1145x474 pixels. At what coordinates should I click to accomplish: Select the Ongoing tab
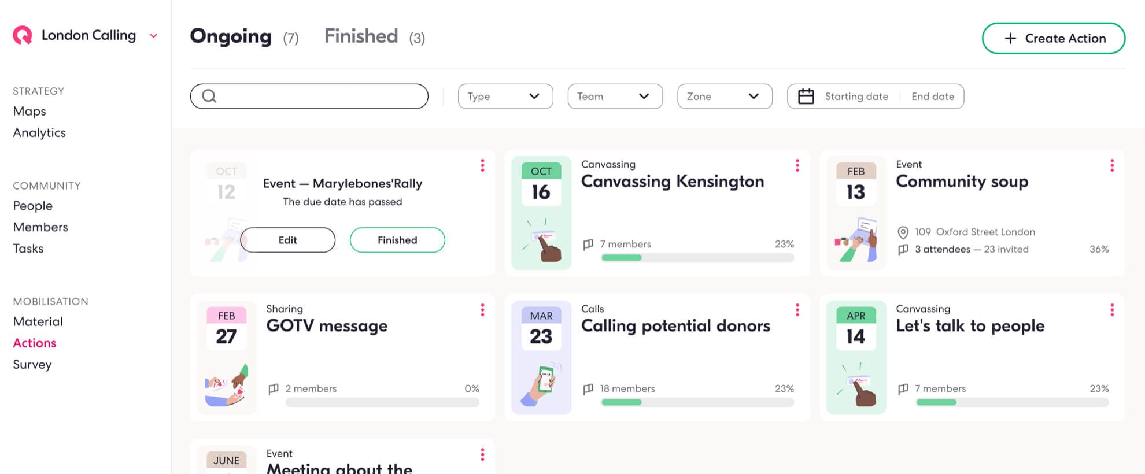click(x=231, y=36)
